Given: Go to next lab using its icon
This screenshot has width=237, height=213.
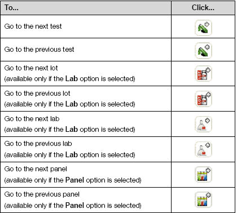Looking at the screenshot, I should pos(203,124).
